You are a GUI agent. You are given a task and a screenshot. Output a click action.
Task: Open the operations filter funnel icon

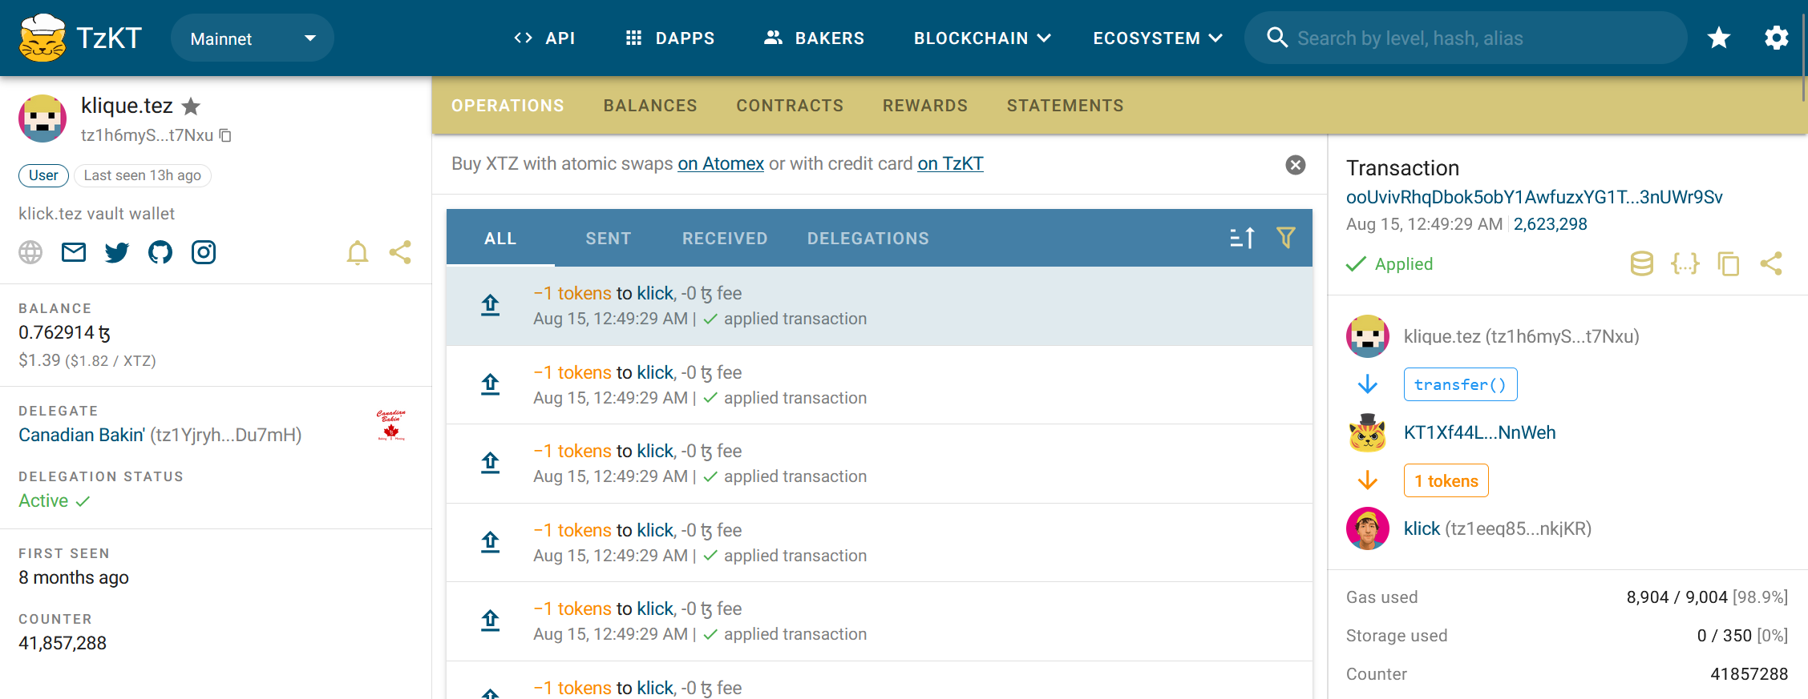tap(1286, 238)
